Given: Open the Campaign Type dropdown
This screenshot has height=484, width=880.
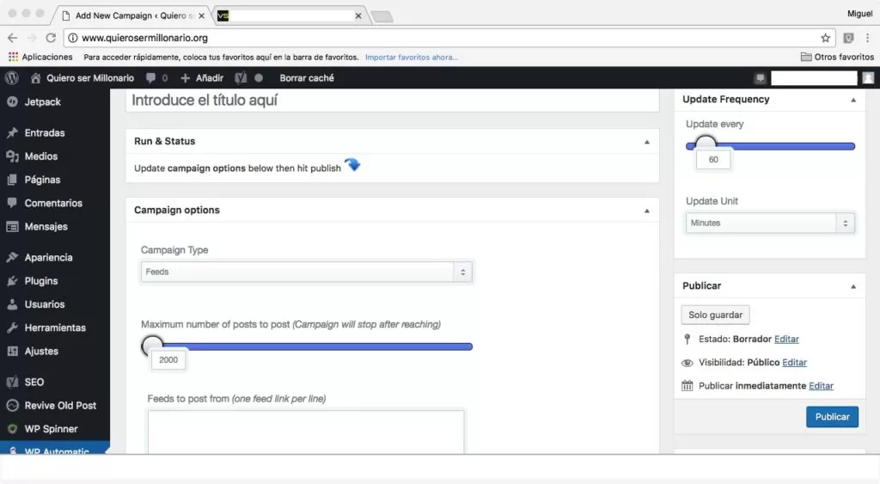Looking at the screenshot, I should pos(307,272).
